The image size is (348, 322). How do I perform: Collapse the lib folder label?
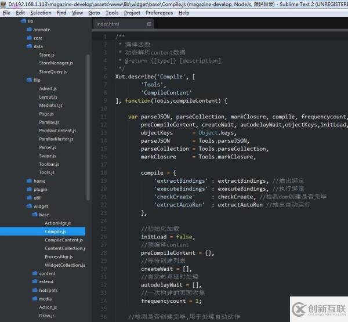tap(30, 21)
